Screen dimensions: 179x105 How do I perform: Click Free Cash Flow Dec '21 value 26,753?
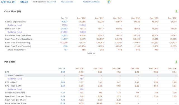pyautogui.click(x=64, y=29)
